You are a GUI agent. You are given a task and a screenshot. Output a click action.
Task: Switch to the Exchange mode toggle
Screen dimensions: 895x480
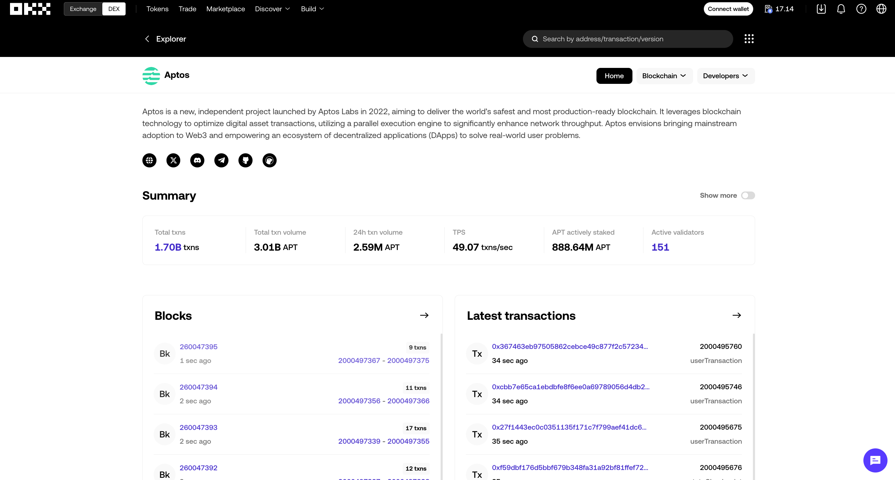(x=83, y=9)
